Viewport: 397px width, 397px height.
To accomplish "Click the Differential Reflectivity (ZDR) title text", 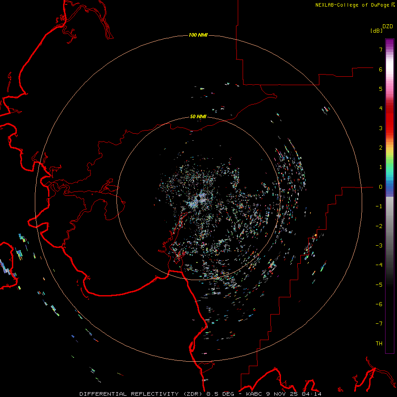I will pyautogui.click(x=142, y=394).
